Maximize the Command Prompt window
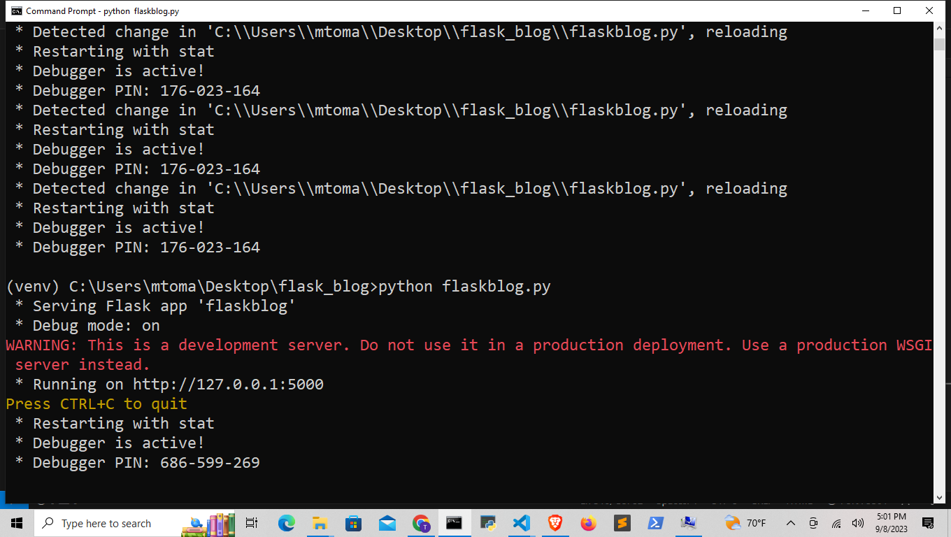Image resolution: width=951 pixels, height=537 pixels. [x=898, y=10]
